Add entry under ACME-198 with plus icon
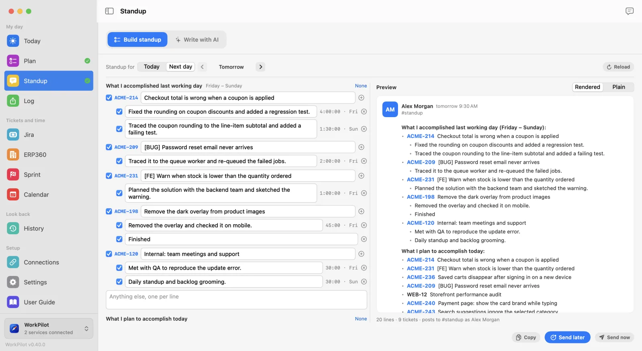The width and height of the screenshot is (642, 351). pyautogui.click(x=361, y=211)
